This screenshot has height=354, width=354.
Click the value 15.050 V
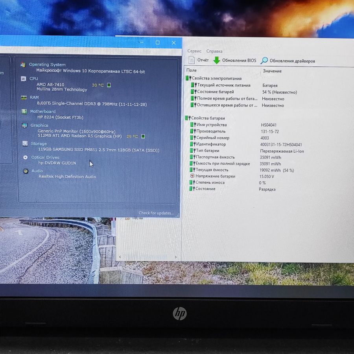point(267,176)
